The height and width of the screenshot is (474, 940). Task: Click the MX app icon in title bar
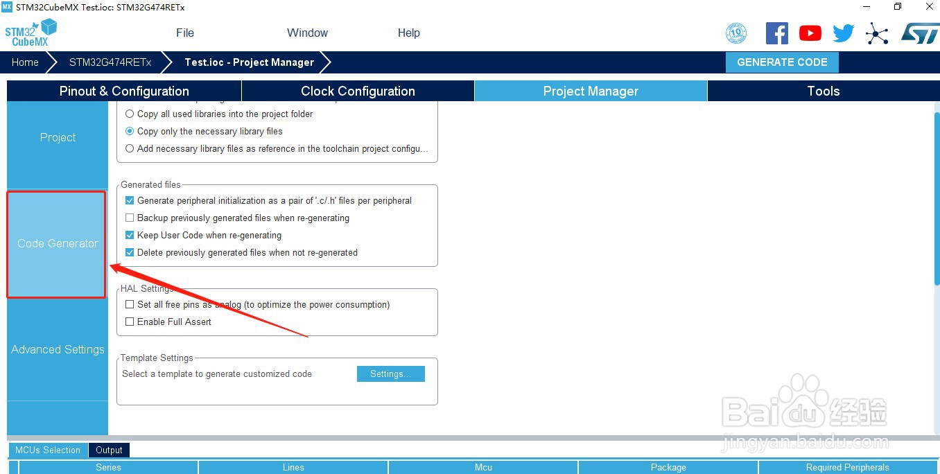[x=7, y=7]
